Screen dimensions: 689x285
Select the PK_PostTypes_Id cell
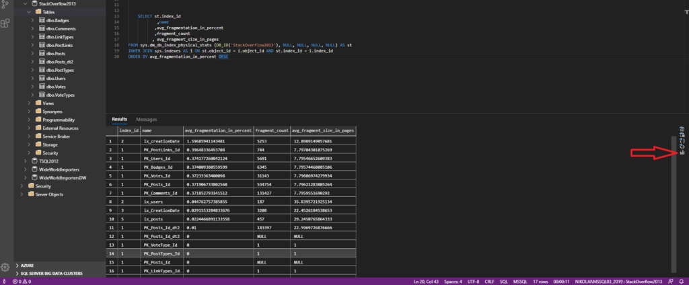pos(161,254)
